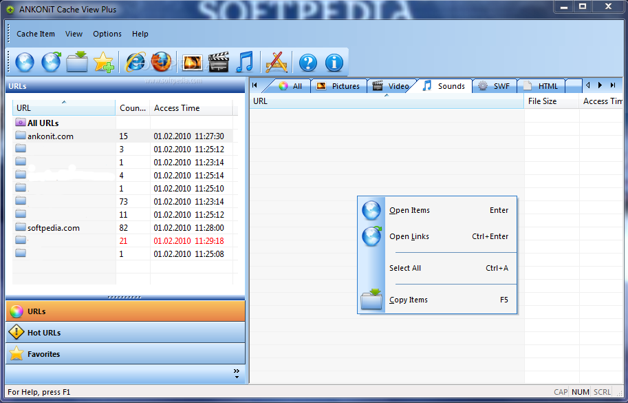
Task: Switch to the HTML tab
Action: pyautogui.click(x=541, y=86)
